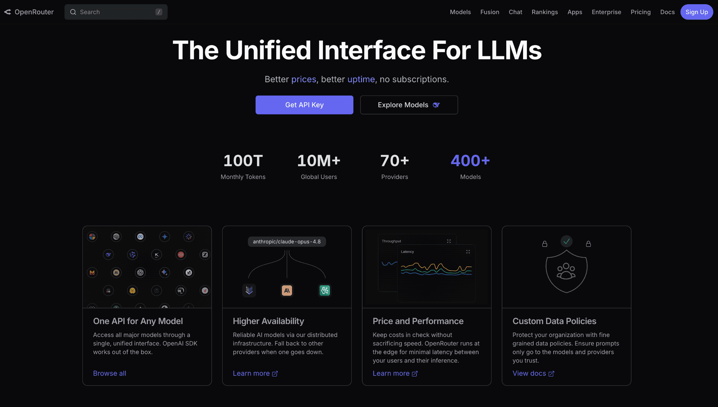Click the green checkmark above the shield
Viewport: 718px width, 407px height.
[x=567, y=241]
